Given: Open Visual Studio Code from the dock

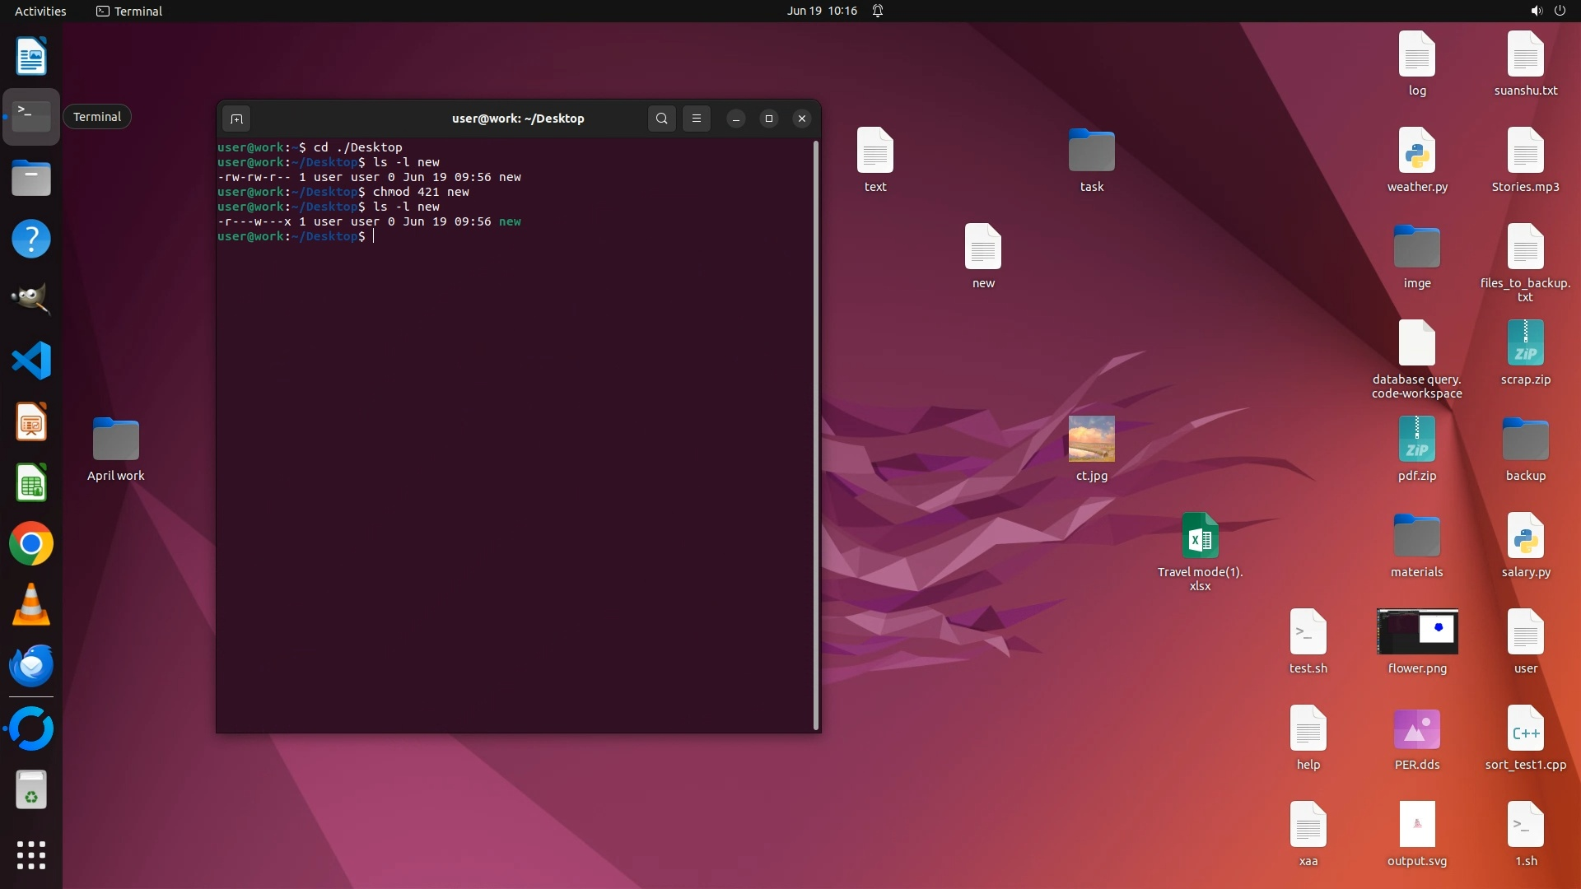Looking at the screenshot, I should 31,361.
